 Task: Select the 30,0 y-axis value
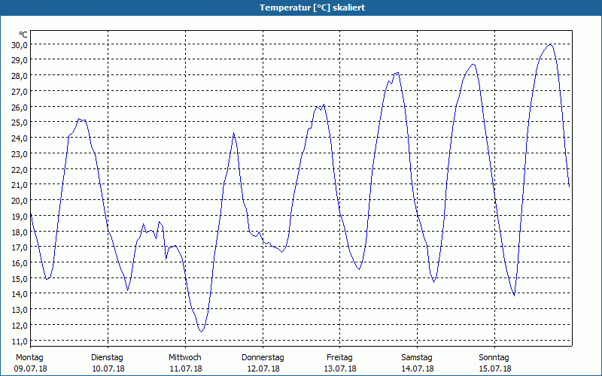[x=20, y=45]
